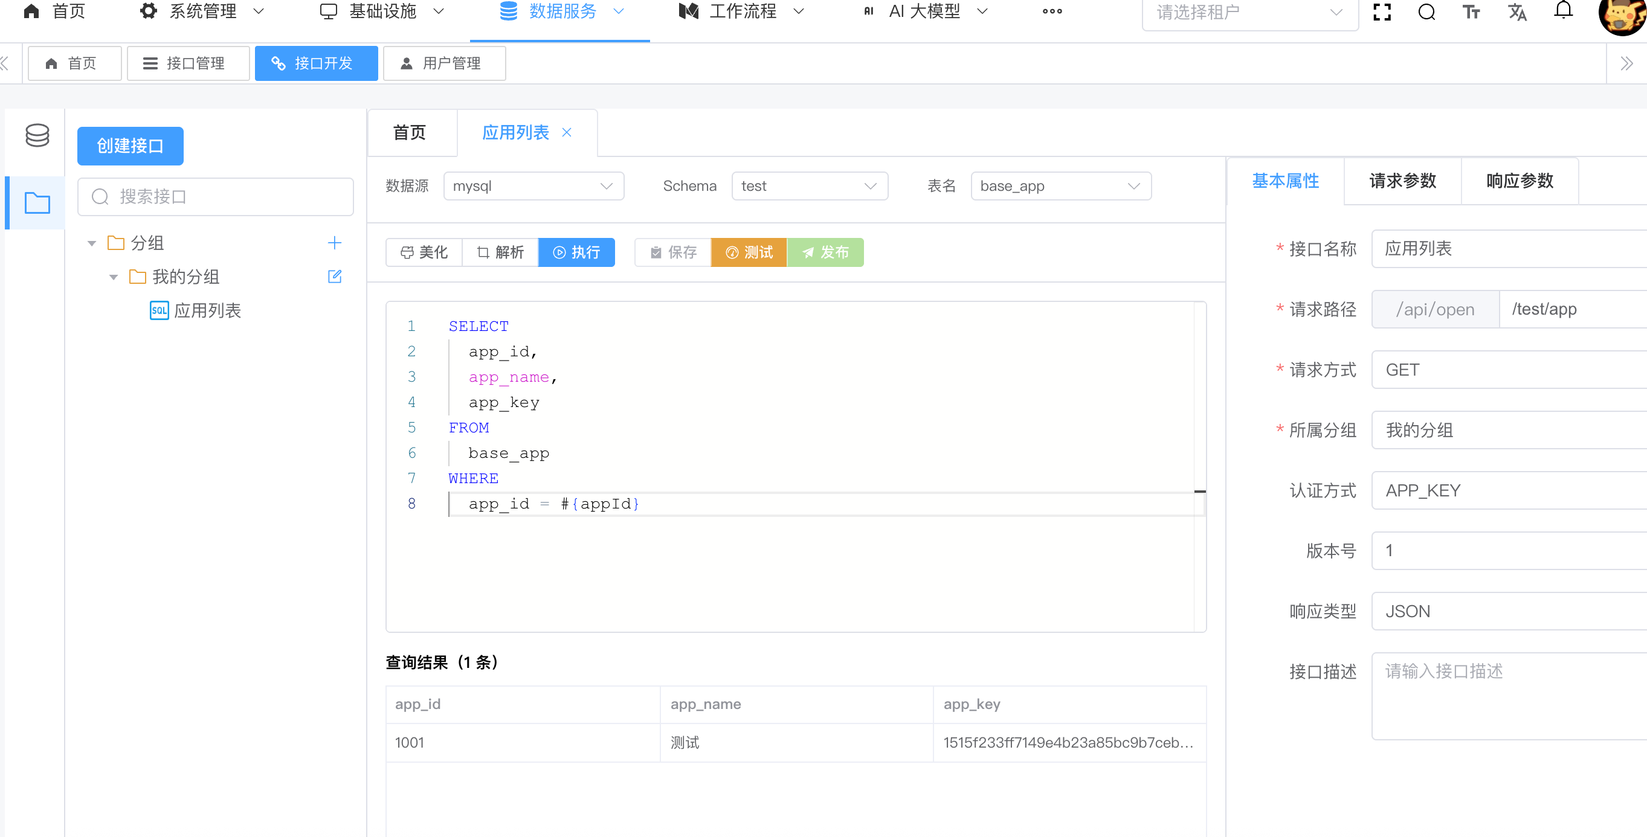The width and height of the screenshot is (1647, 837).
Task: Click the font size icon
Action: point(1471,12)
